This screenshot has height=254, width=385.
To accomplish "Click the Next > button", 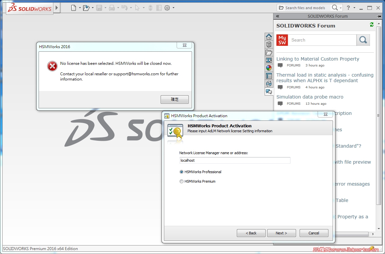I will coord(281,233).
